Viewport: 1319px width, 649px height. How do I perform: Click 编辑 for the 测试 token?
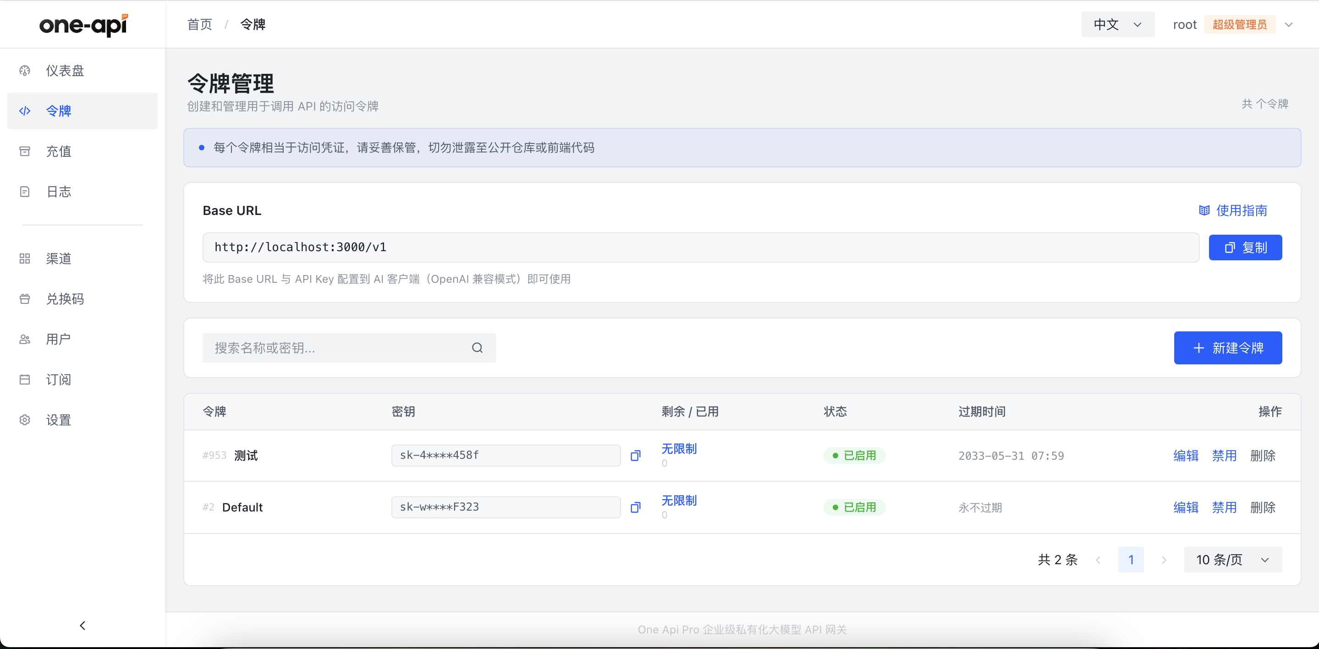point(1186,456)
